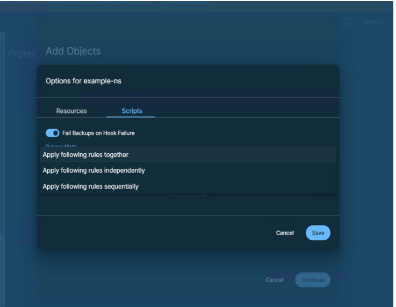This screenshot has height=307, width=396.
Task: Click the left sidebar scrollbar
Action: point(2,134)
